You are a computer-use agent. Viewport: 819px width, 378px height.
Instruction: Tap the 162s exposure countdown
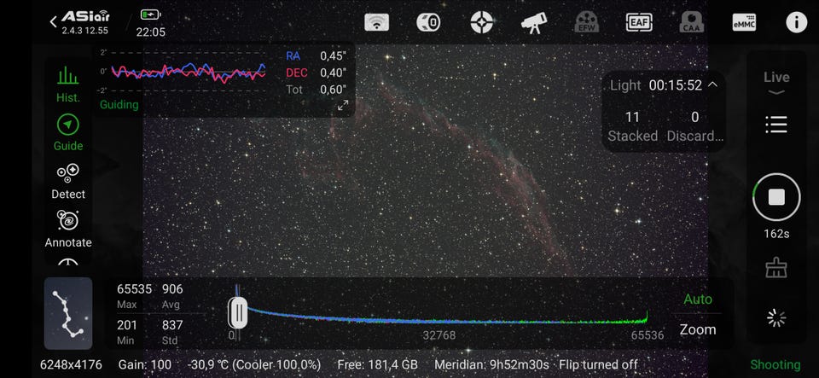click(776, 234)
